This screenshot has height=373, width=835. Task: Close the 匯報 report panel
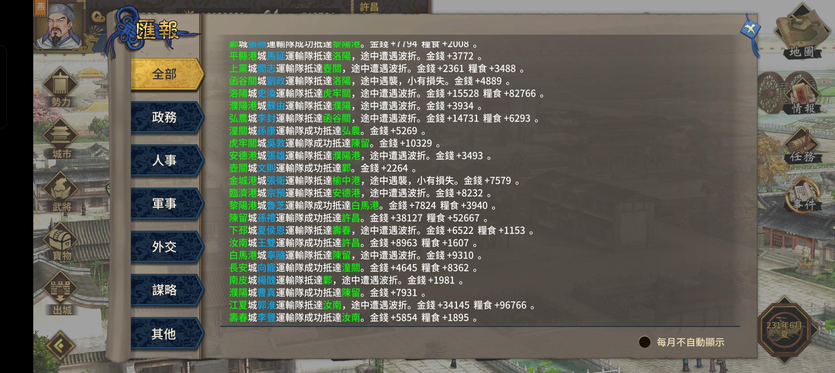(750, 30)
